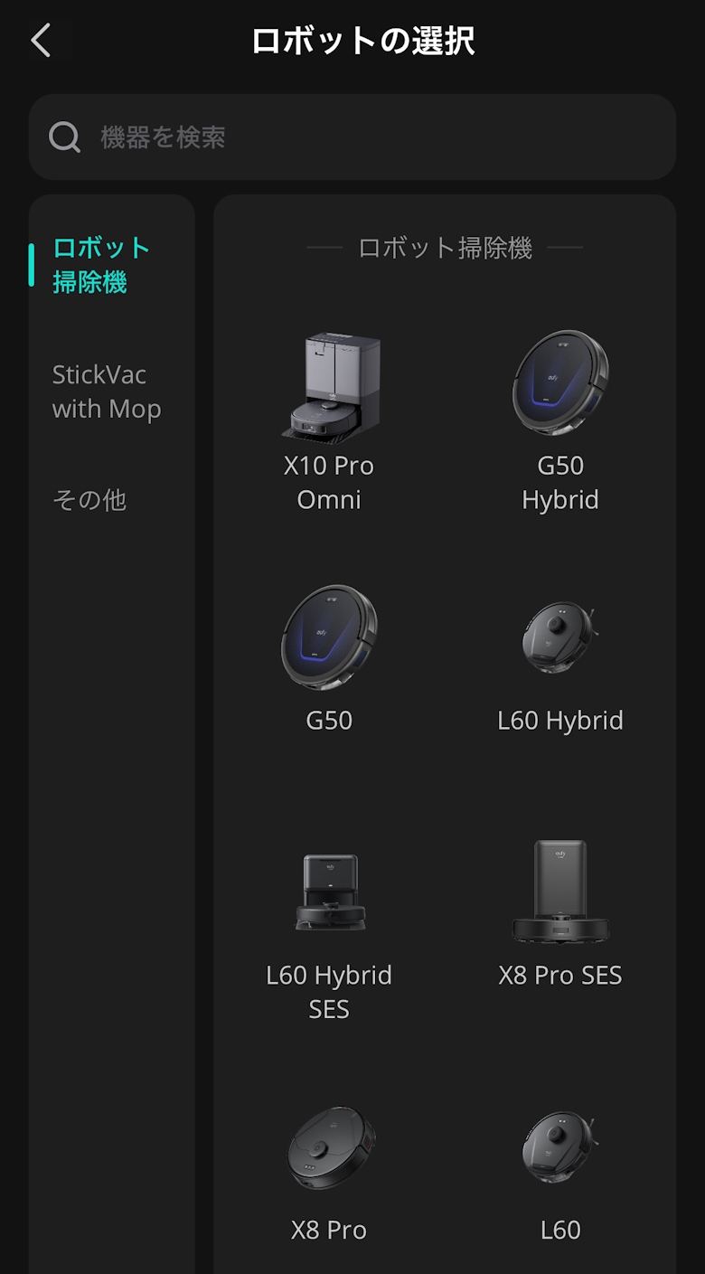705x1274 pixels.
Task: Select the L60 Hybrid SES product image
Action: 329,892
